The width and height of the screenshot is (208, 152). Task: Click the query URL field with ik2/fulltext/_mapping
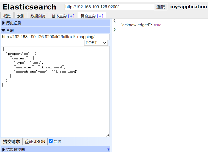coord(55,37)
